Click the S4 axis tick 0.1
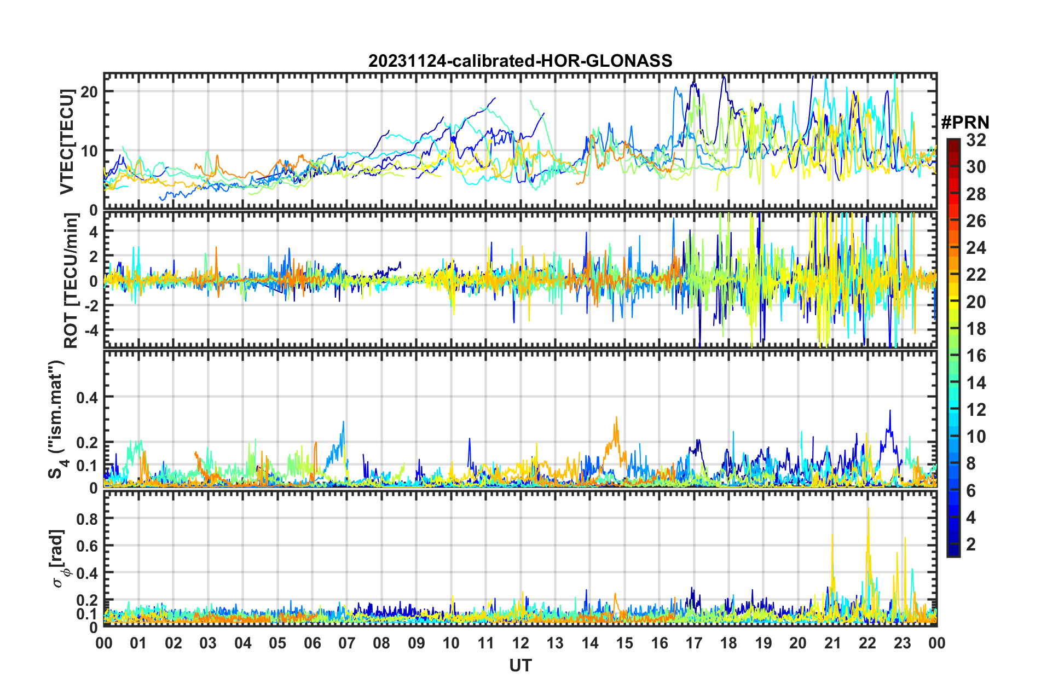The height and width of the screenshot is (696, 1041). pos(87,465)
